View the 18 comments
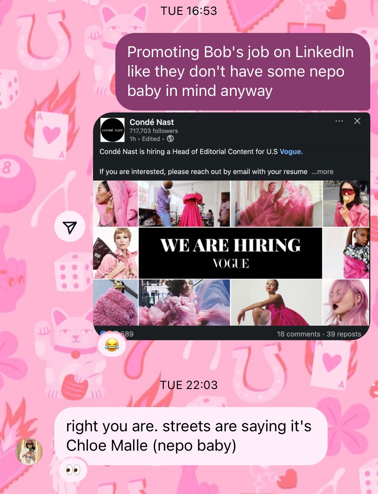This screenshot has height=494, width=378. 298,334
